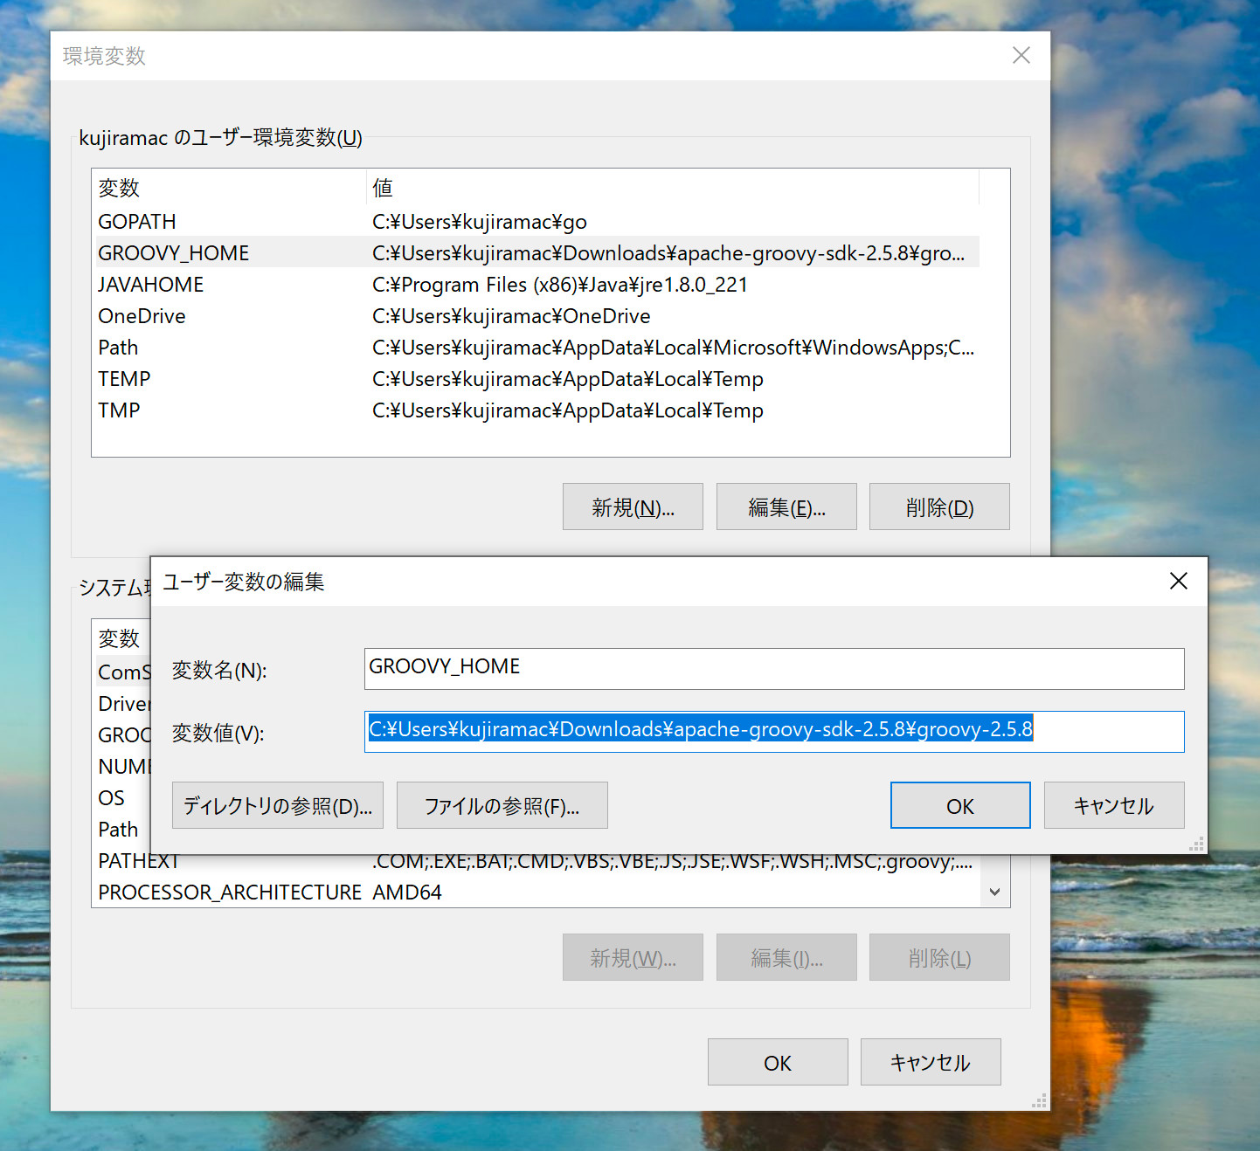Close the 環境変数 window with X
Image resolution: width=1260 pixels, height=1151 pixels.
pyautogui.click(x=1021, y=56)
